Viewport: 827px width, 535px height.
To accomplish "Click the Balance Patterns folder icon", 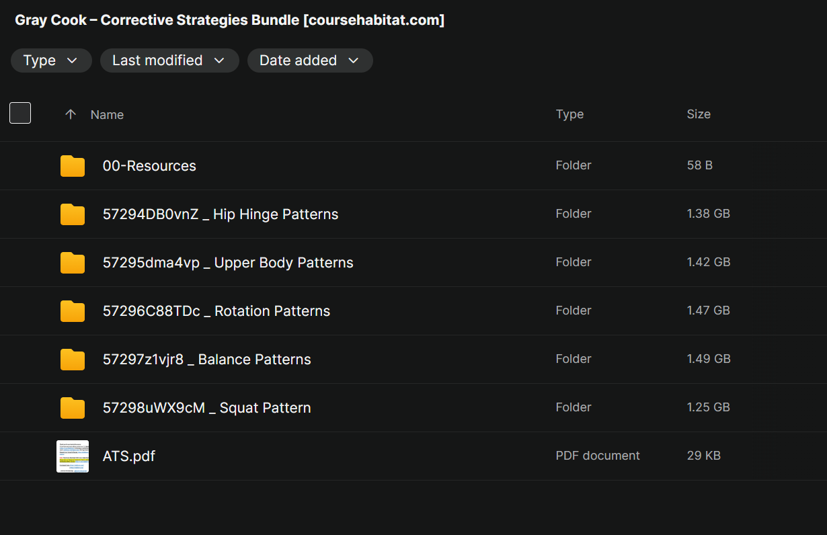I will pyautogui.click(x=73, y=360).
